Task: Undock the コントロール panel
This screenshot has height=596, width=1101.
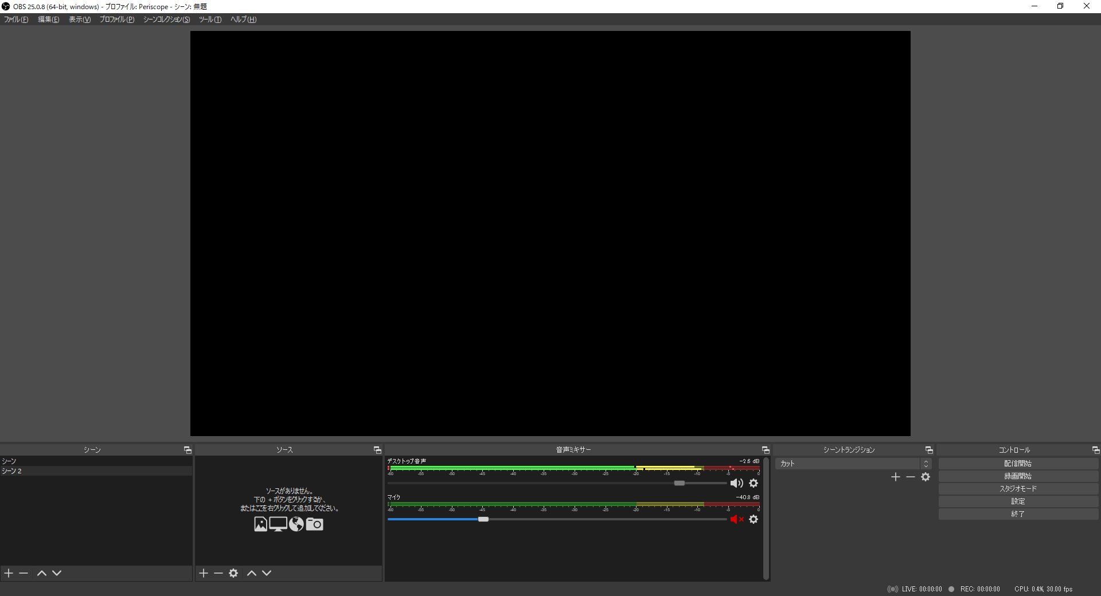Action: [1095, 450]
